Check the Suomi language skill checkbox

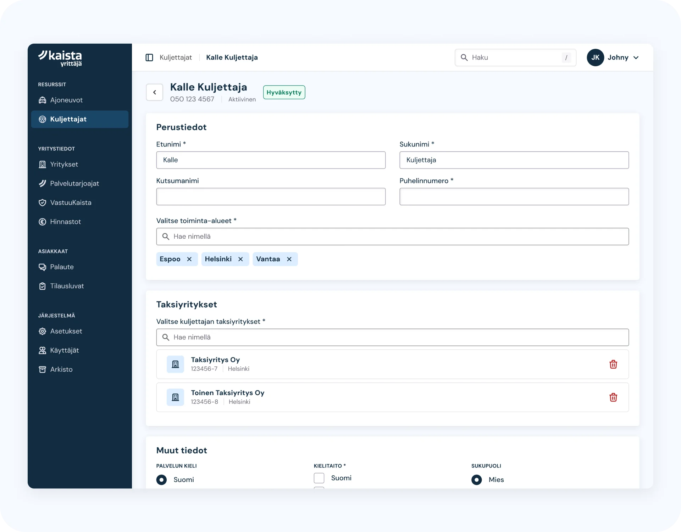(319, 478)
